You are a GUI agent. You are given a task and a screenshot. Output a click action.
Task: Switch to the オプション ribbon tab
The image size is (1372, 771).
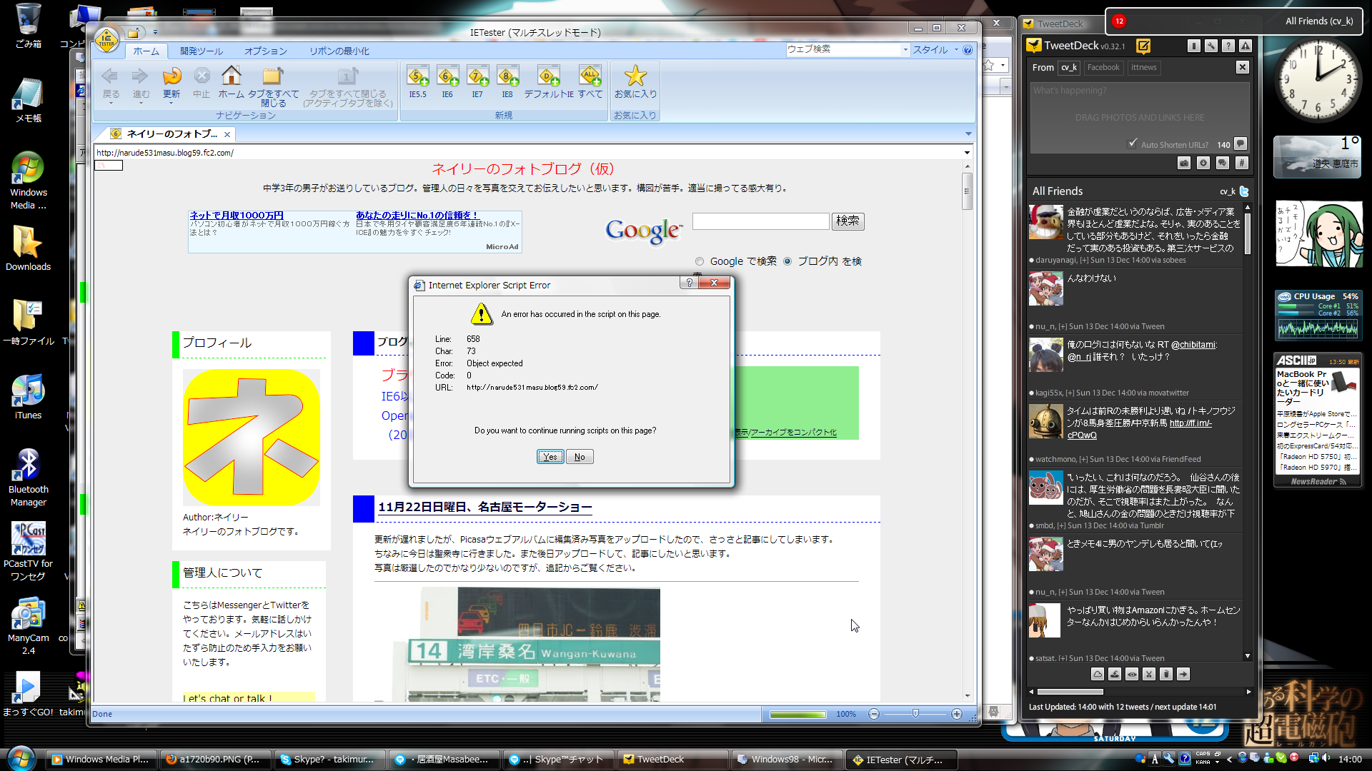click(x=266, y=51)
